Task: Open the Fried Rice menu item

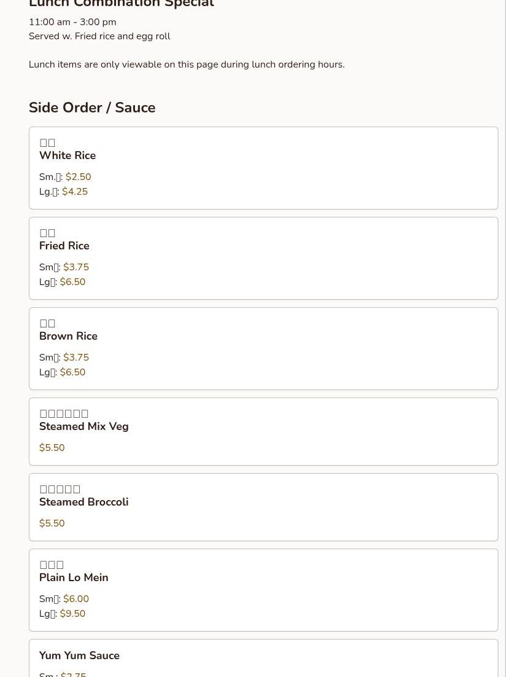Action: tap(64, 246)
